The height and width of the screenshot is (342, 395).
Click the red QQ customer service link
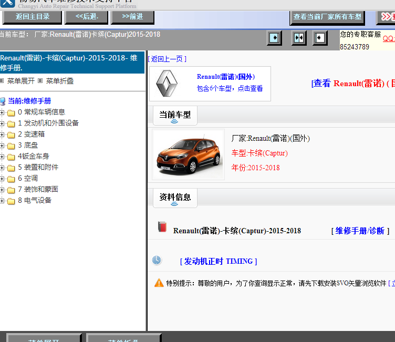click(x=389, y=38)
